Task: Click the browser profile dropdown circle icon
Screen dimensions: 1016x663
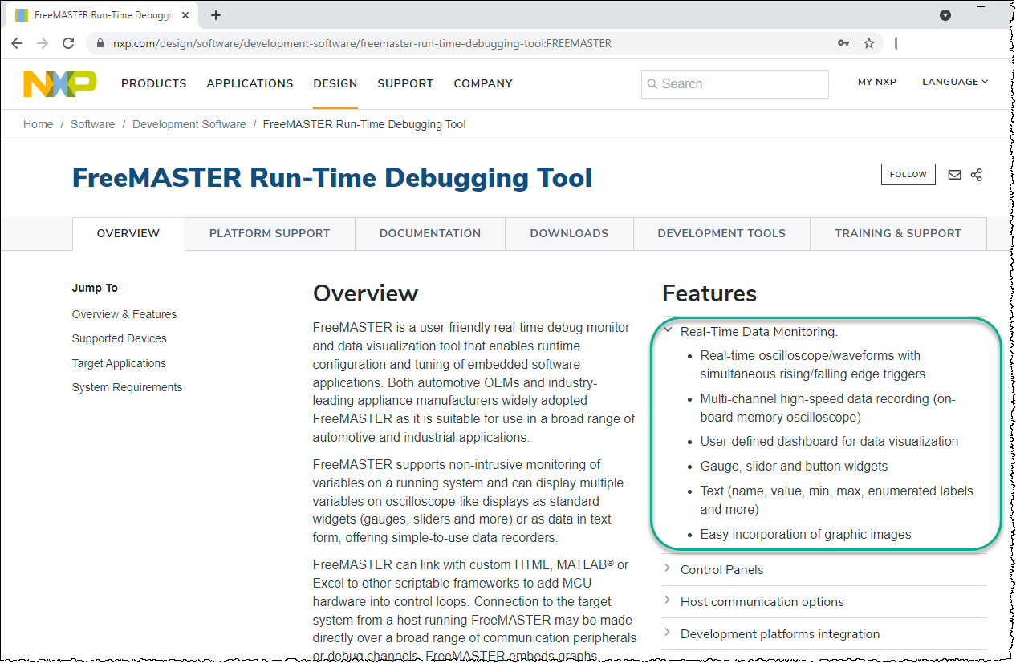Action: (945, 15)
